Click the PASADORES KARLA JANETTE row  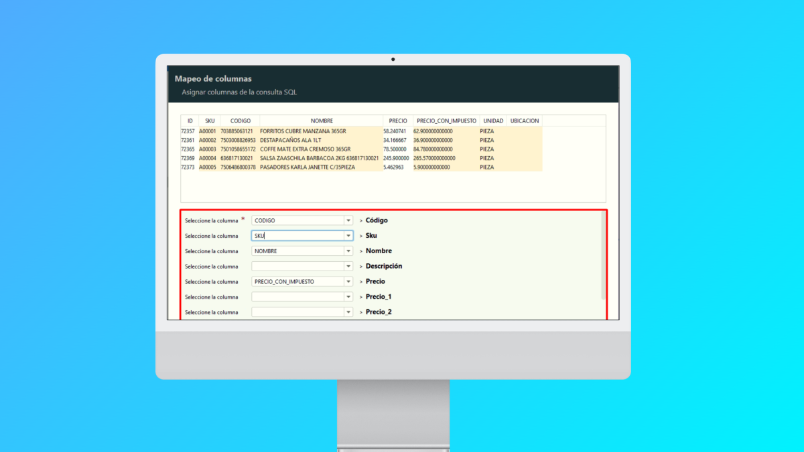click(x=308, y=167)
